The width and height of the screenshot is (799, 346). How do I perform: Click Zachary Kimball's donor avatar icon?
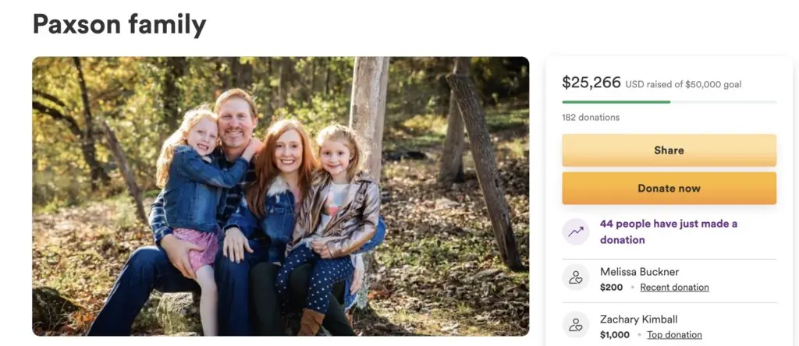(x=576, y=326)
